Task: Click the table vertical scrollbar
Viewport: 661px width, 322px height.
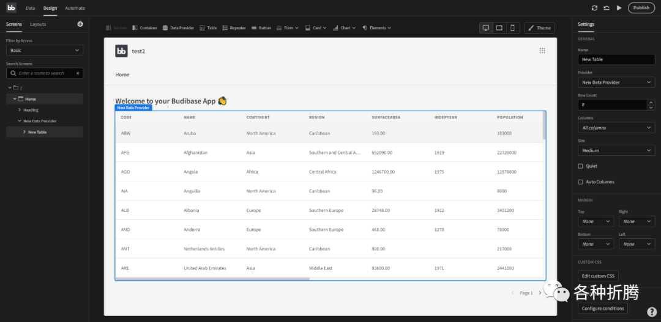Action: (x=544, y=125)
